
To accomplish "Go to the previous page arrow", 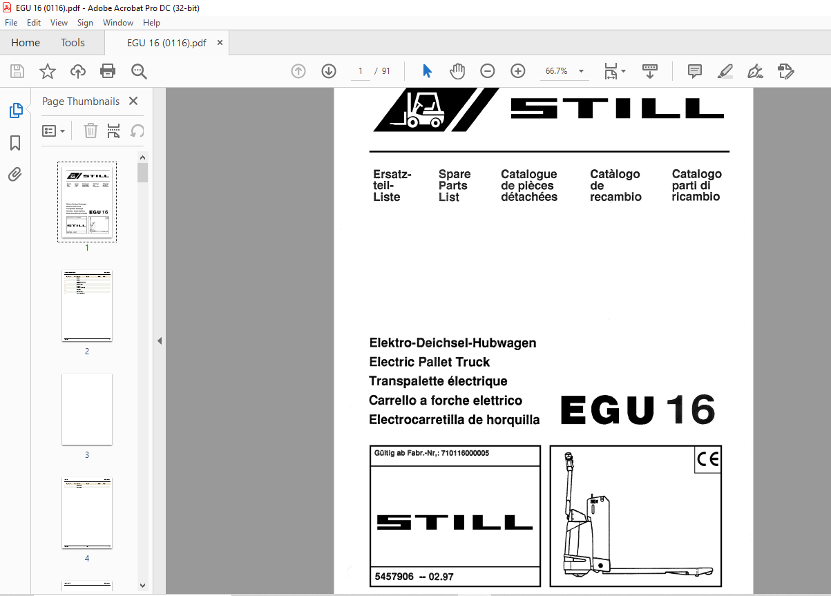I will tap(298, 71).
